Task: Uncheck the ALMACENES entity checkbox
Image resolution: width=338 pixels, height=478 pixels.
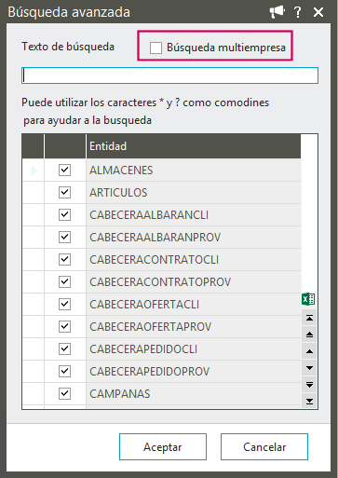Action: [64, 170]
